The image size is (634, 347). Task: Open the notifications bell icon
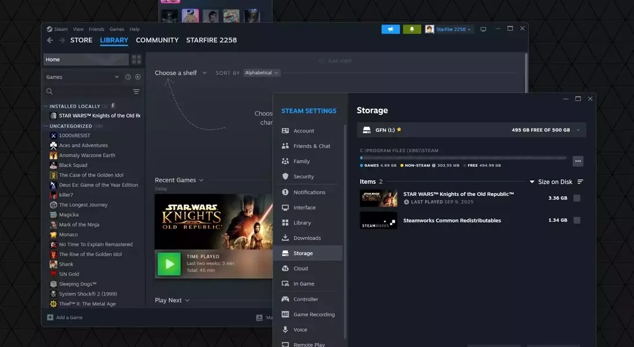(x=412, y=29)
